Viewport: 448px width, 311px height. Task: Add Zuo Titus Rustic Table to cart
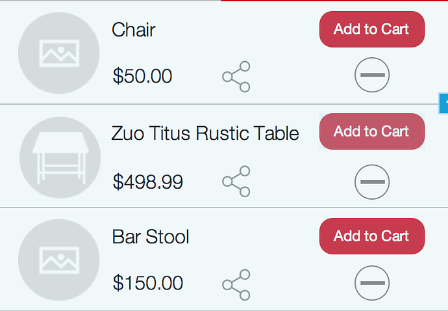[372, 131]
